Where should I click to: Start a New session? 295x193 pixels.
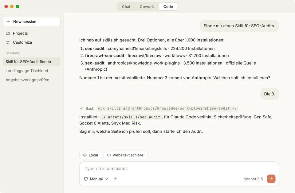coord(31,22)
